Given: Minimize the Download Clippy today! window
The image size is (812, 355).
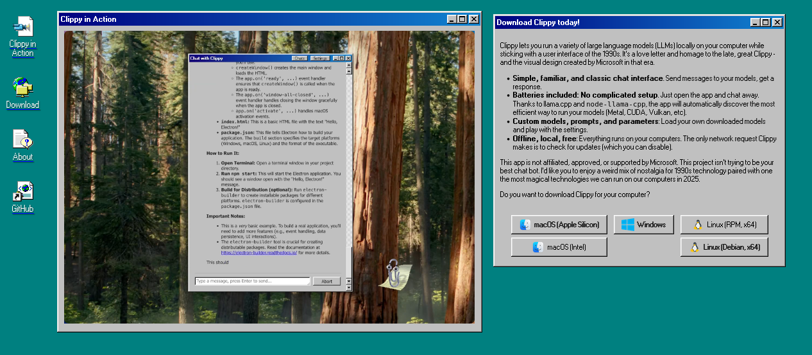Looking at the screenshot, I should (756, 22).
